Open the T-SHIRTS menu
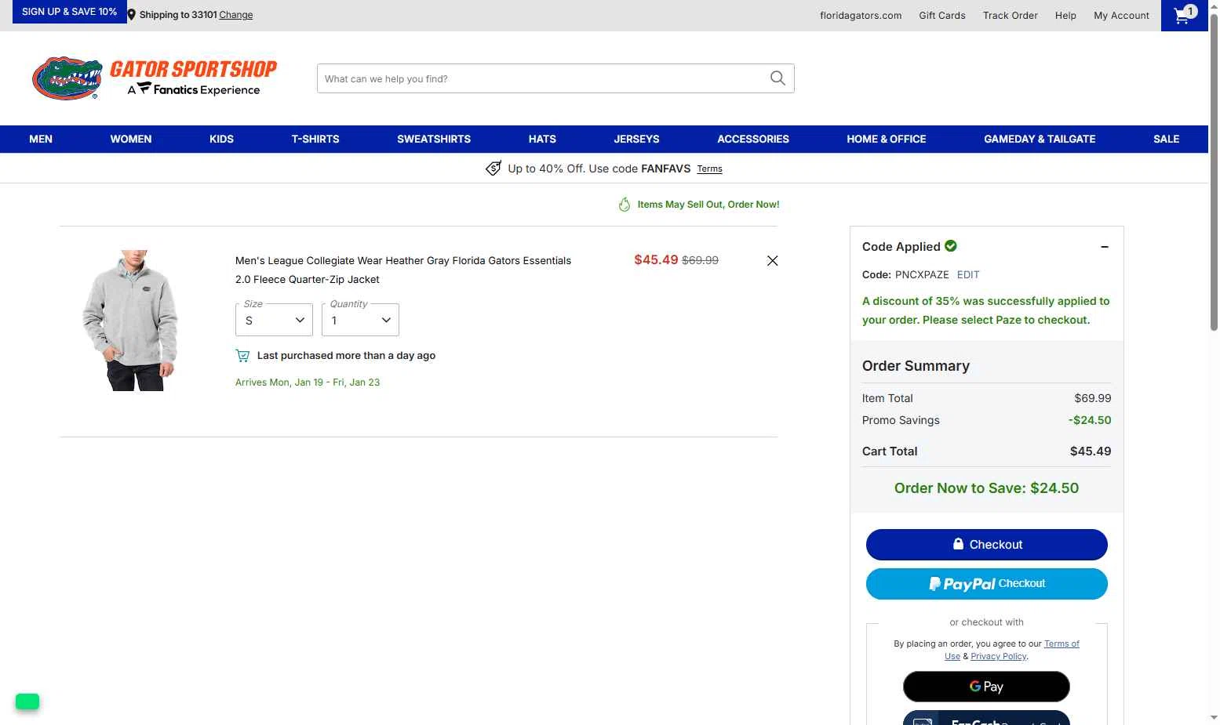 point(315,140)
